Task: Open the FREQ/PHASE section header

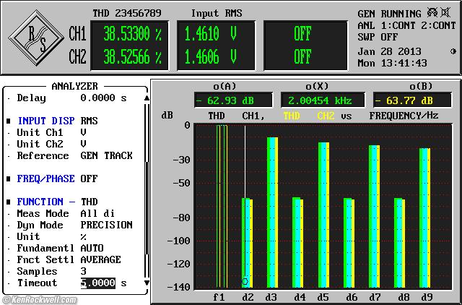Action: coord(46,179)
